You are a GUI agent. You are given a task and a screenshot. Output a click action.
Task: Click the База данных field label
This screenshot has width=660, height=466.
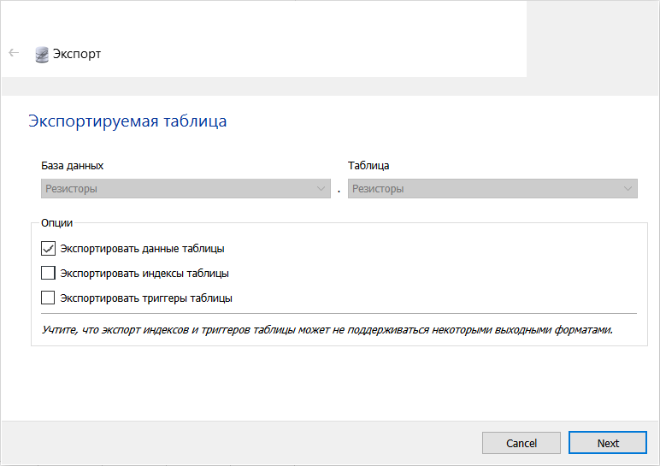(72, 166)
